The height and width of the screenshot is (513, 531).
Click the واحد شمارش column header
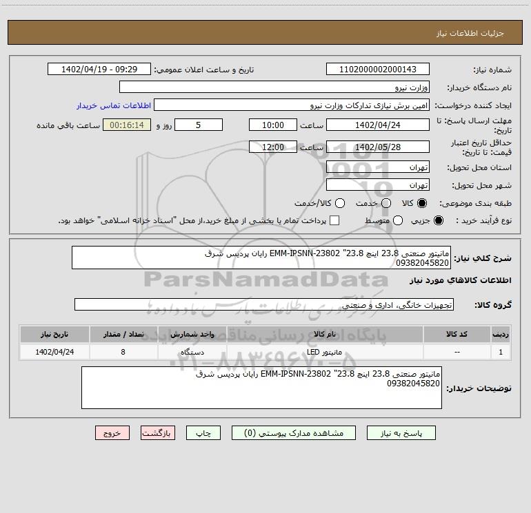point(192,334)
